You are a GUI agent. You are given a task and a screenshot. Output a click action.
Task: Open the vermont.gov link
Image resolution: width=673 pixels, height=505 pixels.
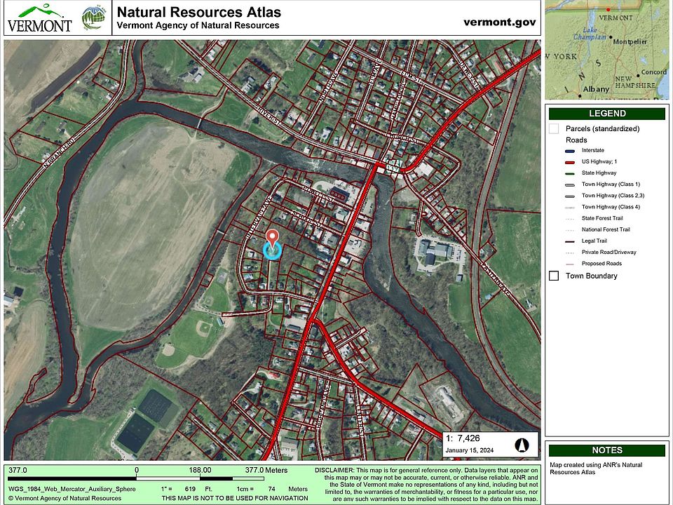tap(499, 22)
